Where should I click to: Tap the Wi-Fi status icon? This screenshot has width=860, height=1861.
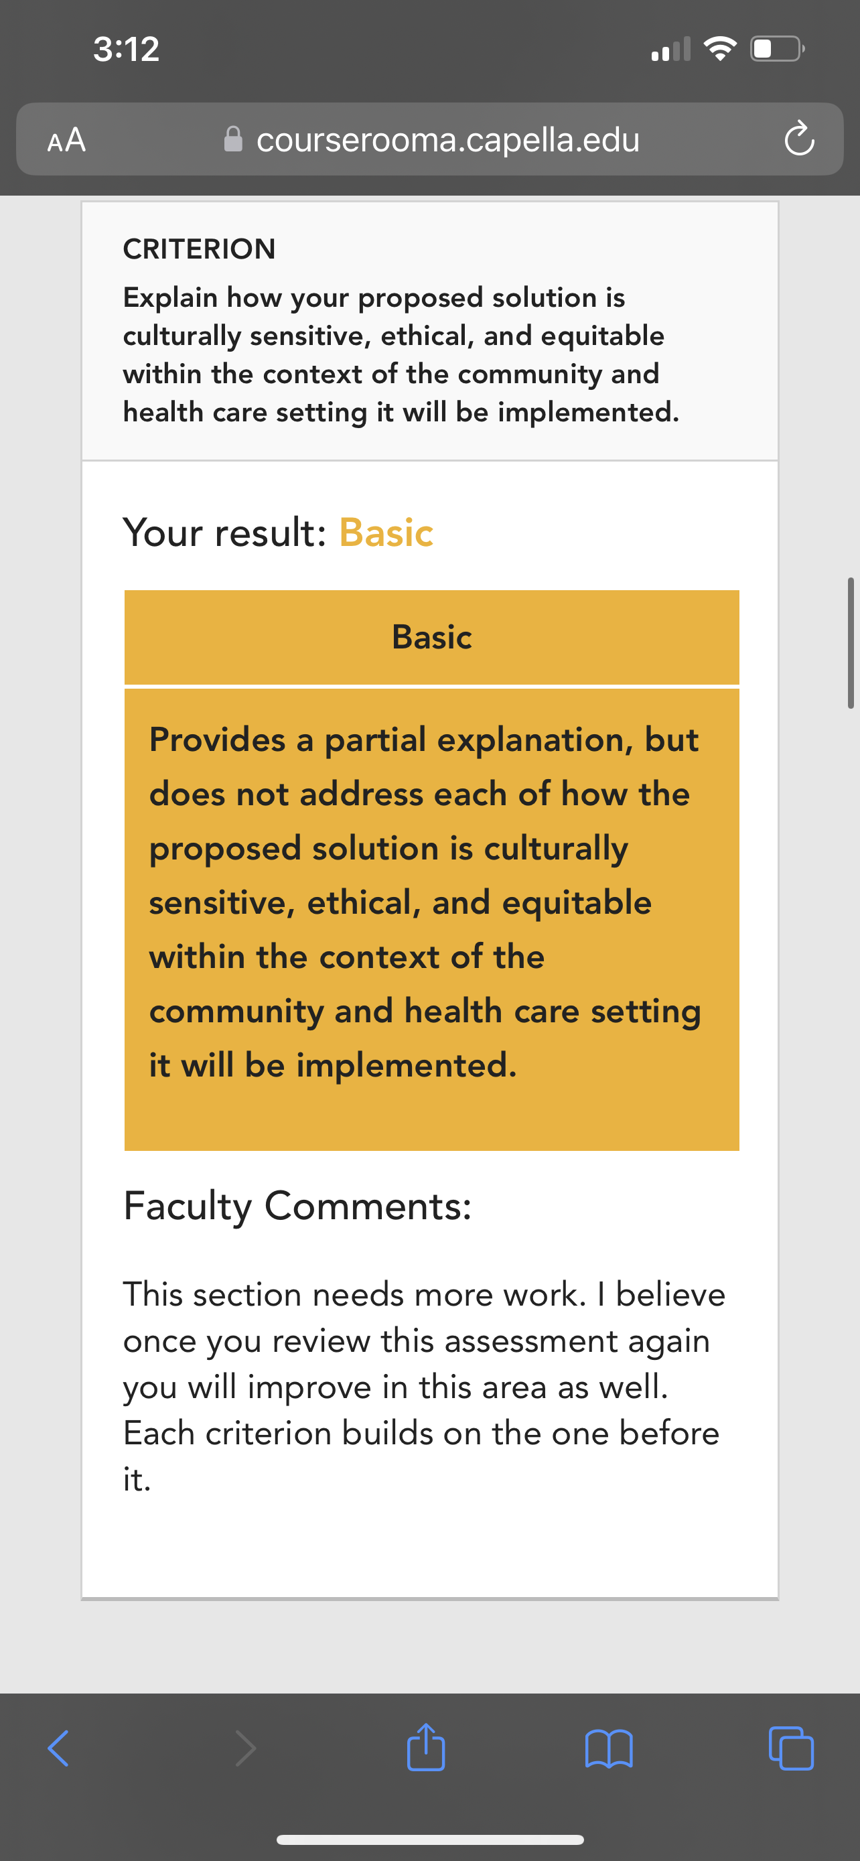tap(719, 49)
